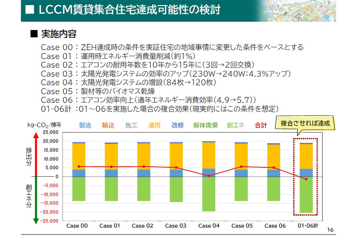Click the 'Case 01' x-axis label
Viewport: 357px width, 237px height.
[x=110, y=226]
